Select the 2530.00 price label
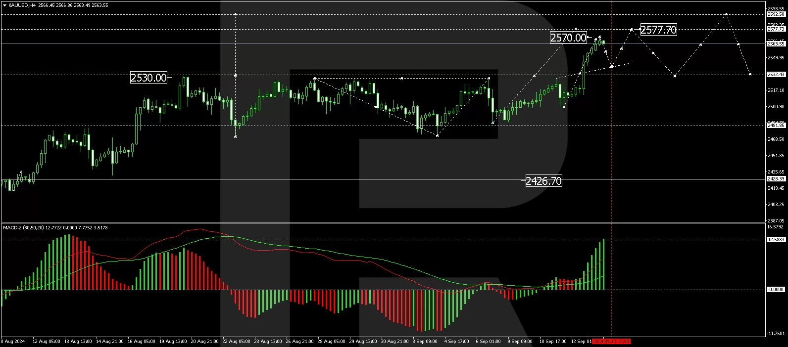Viewport: 788px width, 347px height. 148,78
